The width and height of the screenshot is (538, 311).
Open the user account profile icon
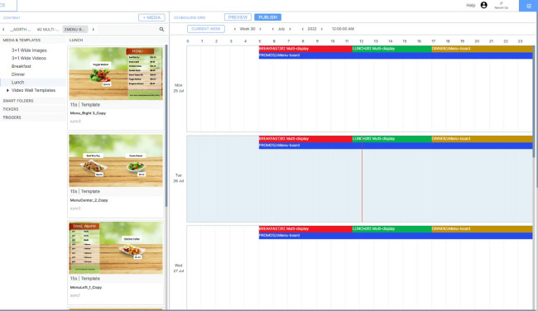click(x=484, y=5)
